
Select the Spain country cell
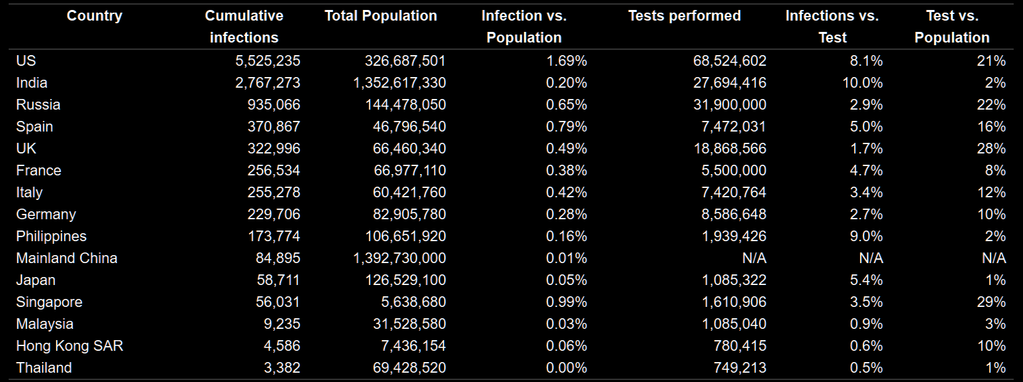click(35, 127)
